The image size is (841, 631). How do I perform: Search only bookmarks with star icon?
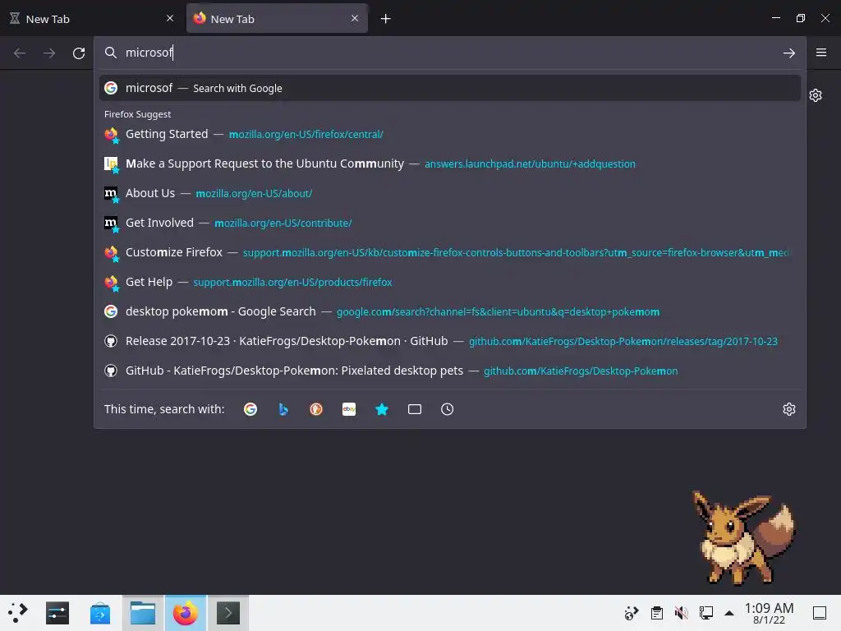[382, 409]
